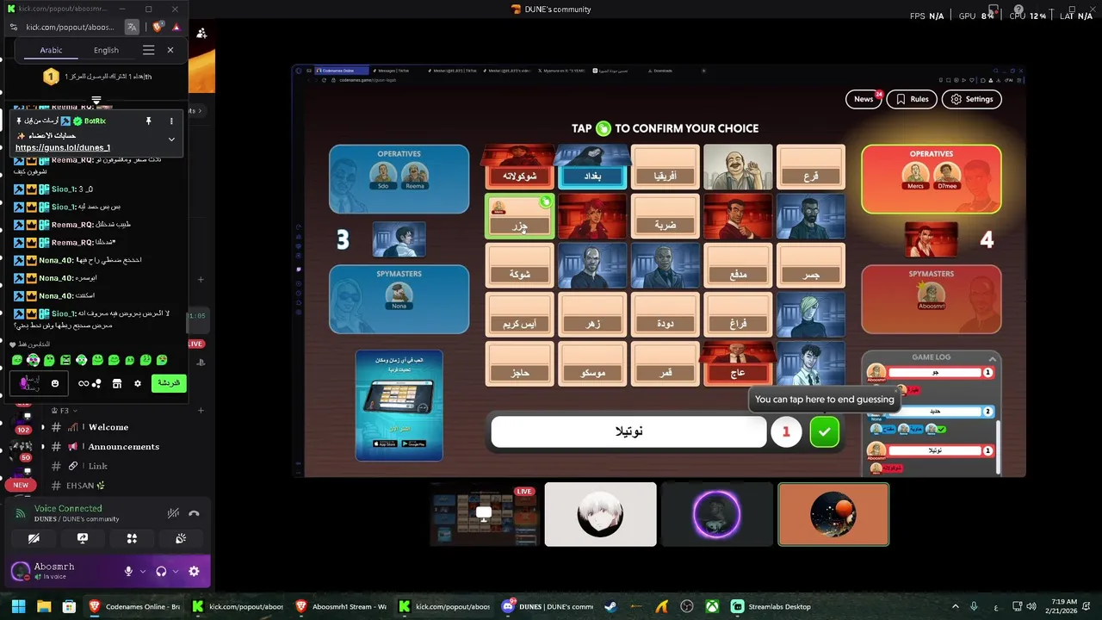Screen dimensions: 1102x620
Task: Switch to DUNES Discord taskbar window
Action: pyautogui.click(x=548, y=606)
